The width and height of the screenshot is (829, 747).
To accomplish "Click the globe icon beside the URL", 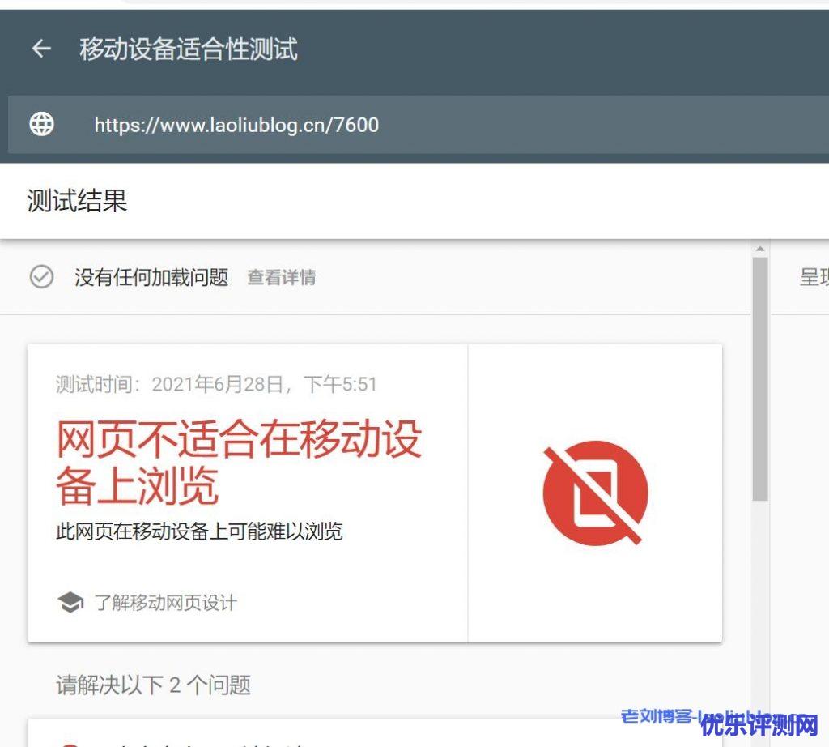I will [x=41, y=124].
